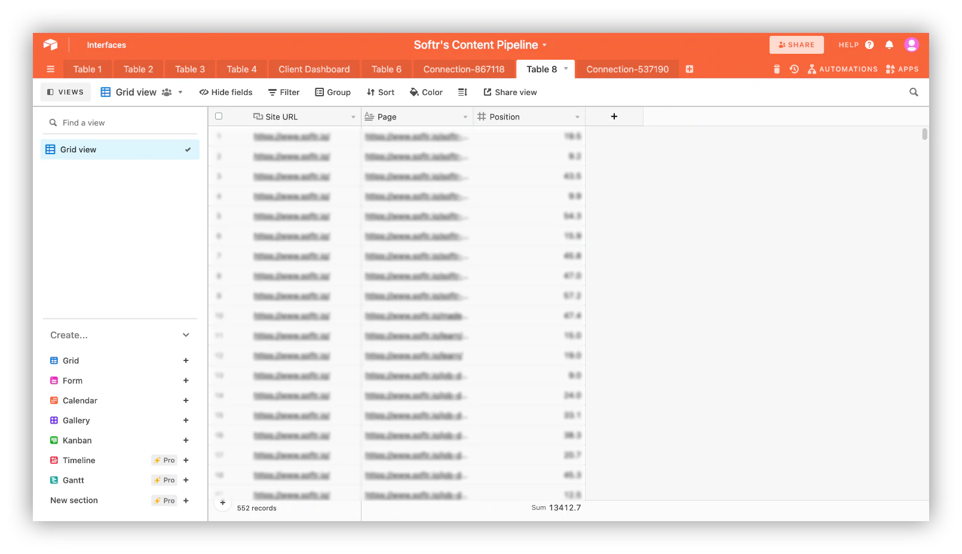
Task: Open Site URL column dropdown
Action: (353, 117)
